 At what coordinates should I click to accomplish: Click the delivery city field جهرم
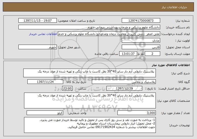click(x=38, y=47)
